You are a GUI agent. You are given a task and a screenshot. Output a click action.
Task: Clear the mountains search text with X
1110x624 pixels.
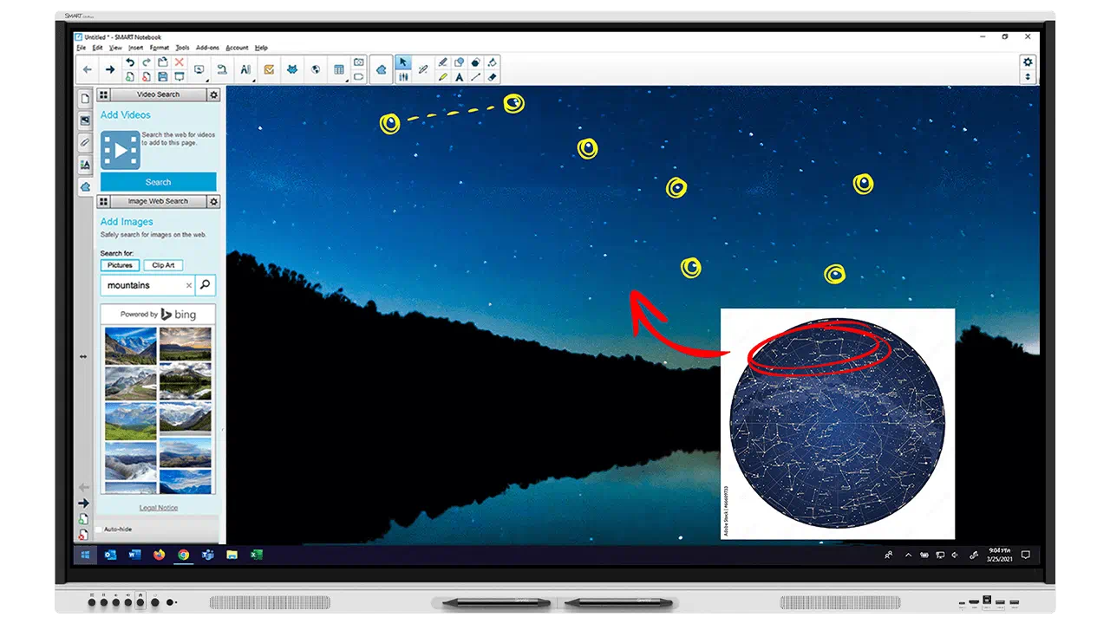[x=189, y=285]
